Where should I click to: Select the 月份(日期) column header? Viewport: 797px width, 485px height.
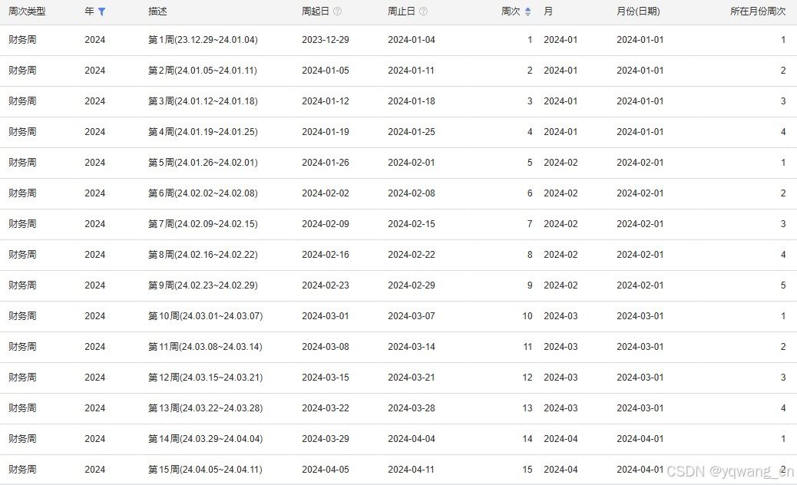(x=638, y=12)
